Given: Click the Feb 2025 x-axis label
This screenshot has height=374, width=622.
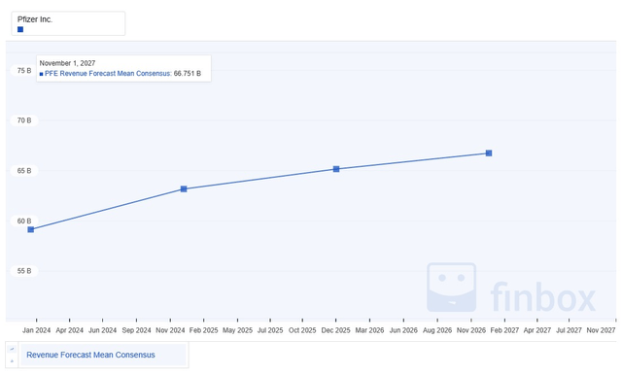Looking at the screenshot, I should click(203, 330).
